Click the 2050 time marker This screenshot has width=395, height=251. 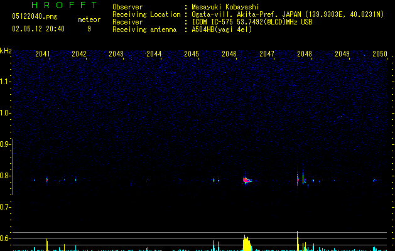pyautogui.click(x=380, y=54)
